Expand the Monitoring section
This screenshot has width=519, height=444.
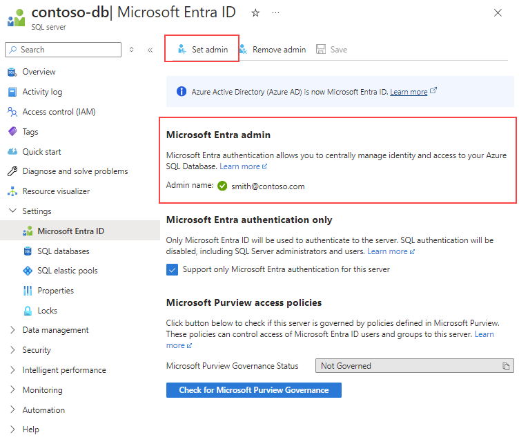point(12,389)
